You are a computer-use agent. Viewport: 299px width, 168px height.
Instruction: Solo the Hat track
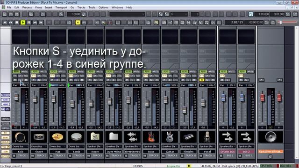click(x=58, y=80)
